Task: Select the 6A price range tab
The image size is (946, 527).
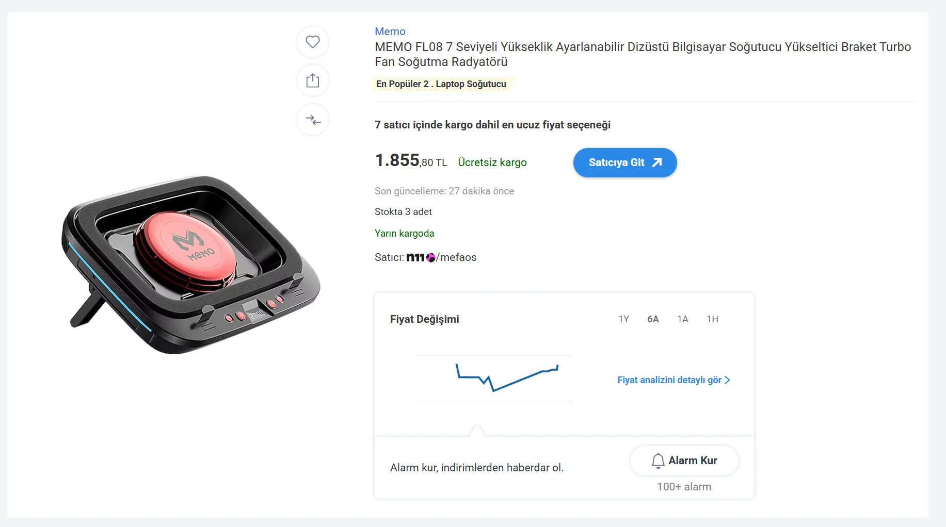Action: pyautogui.click(x=653, y=319)
